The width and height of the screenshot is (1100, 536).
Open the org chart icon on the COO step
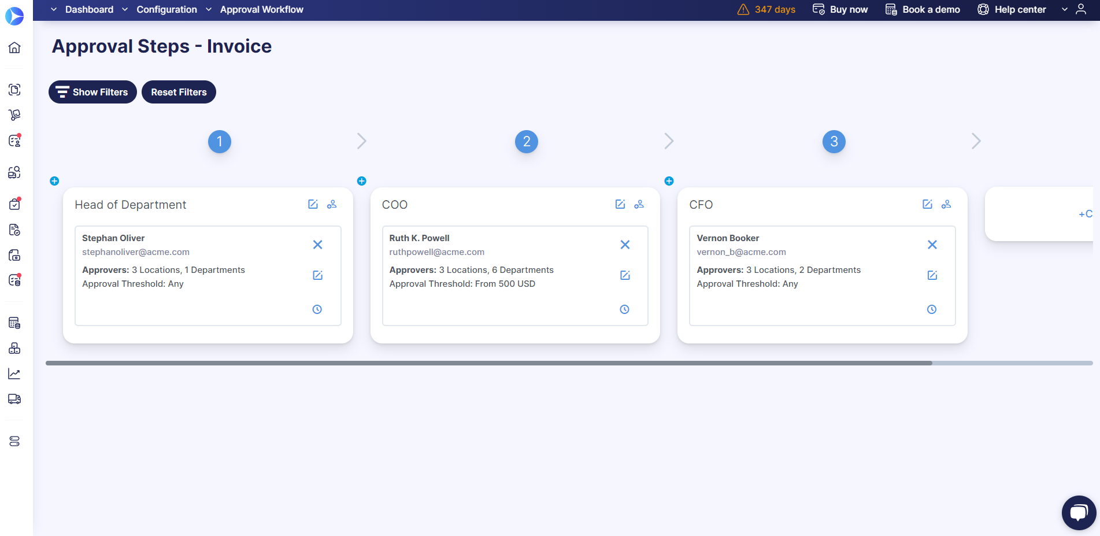click(639, 204)
